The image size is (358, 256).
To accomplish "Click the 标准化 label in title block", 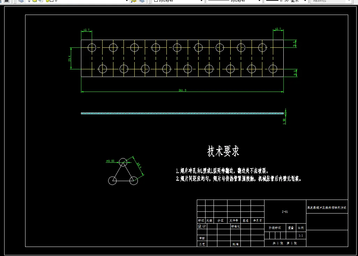I will (x=236, y=226).
